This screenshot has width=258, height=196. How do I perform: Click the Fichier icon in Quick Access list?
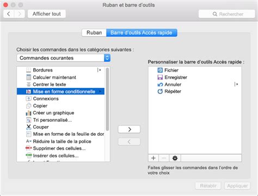(x=160, y=70)
